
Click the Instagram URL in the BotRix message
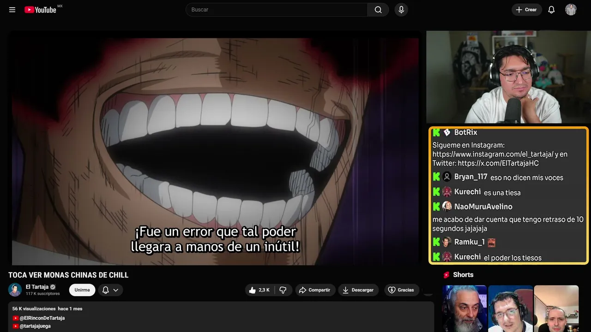click(x=493, y=154)
